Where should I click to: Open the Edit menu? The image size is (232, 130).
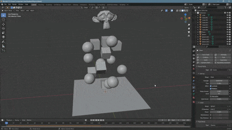pyautogui.click(x=9, y=4)
